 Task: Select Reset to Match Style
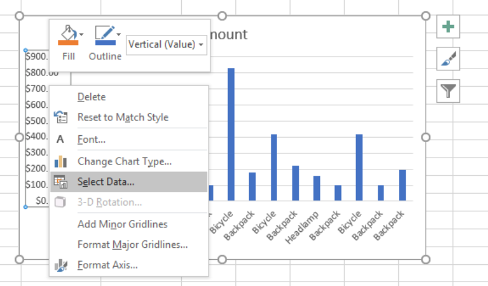click(129, 117)
